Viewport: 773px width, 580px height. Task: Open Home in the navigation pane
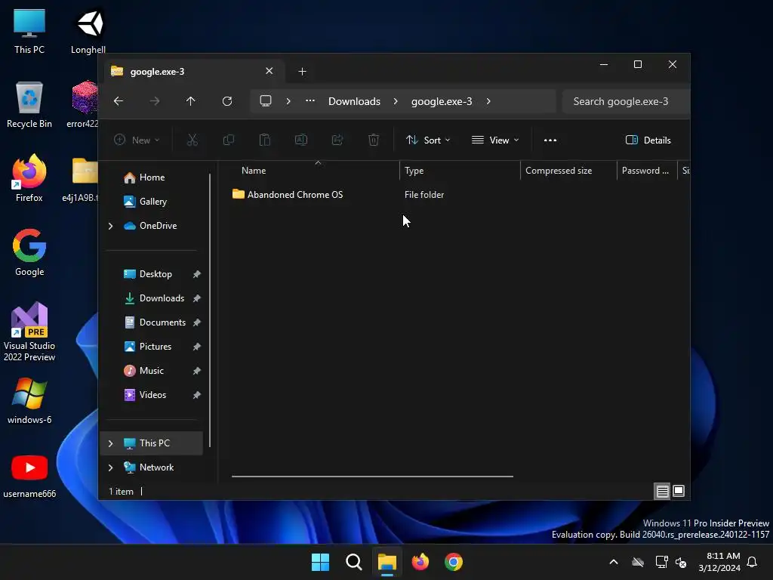point(152,177)
